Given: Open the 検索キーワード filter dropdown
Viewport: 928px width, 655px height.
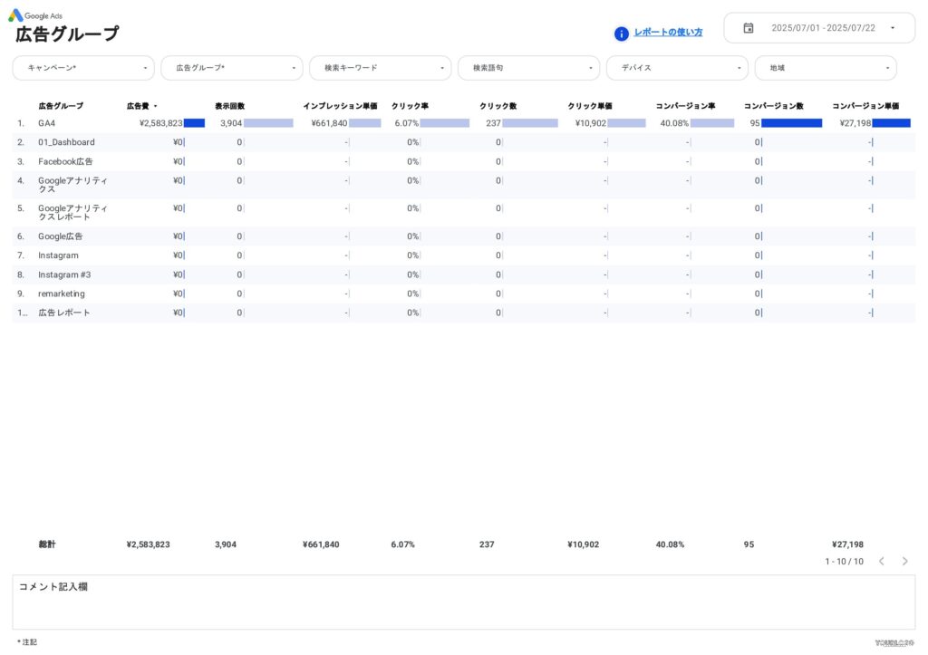Looking at the screenshot, I should 381,68.
